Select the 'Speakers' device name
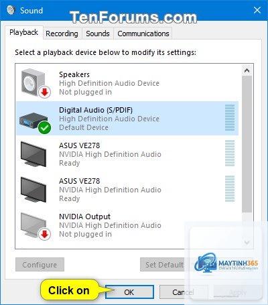This screenshot has width=268, height=305. coord(74,74)
